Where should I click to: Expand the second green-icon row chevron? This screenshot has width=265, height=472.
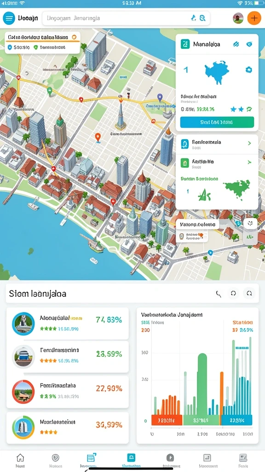coord(249,162)
